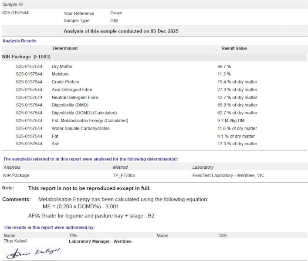Click the Crude Protein result 15.4 %
Image resolution: width=308 pixels, height=261 pixels.
[x=237, y=82]
